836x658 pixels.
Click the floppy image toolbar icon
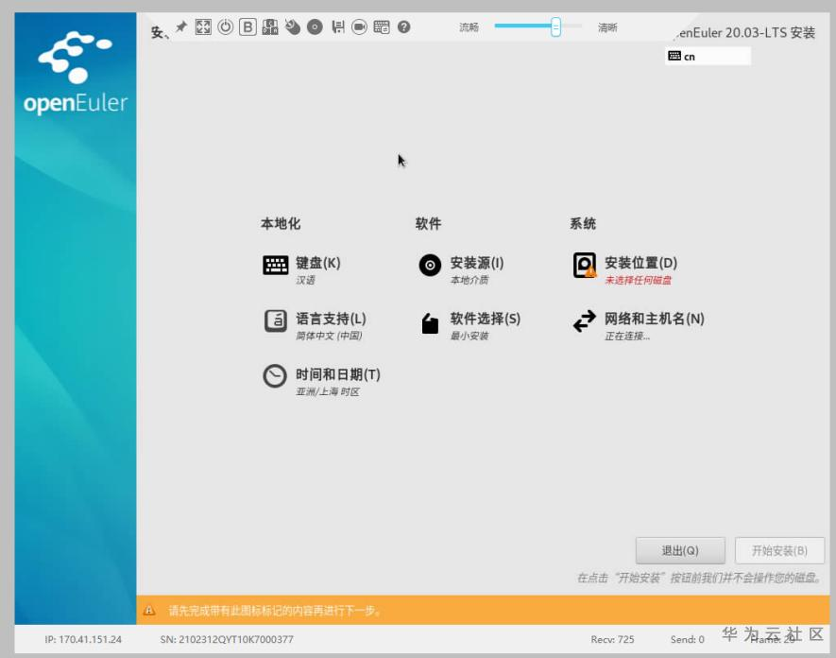(337, 26)
